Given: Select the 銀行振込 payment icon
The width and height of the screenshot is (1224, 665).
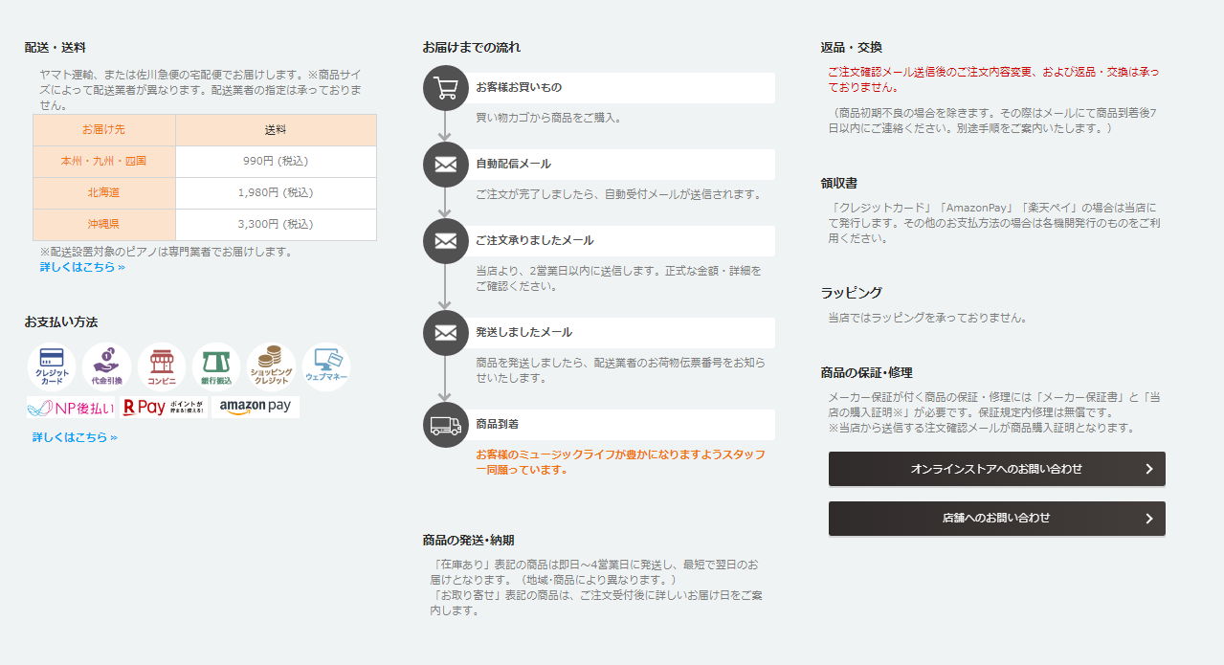Looking at the screenshot, I should [216, 367].
